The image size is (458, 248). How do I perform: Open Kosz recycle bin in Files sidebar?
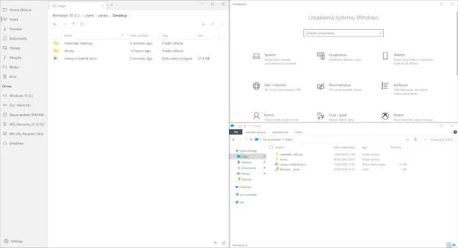tap(13, 77)
